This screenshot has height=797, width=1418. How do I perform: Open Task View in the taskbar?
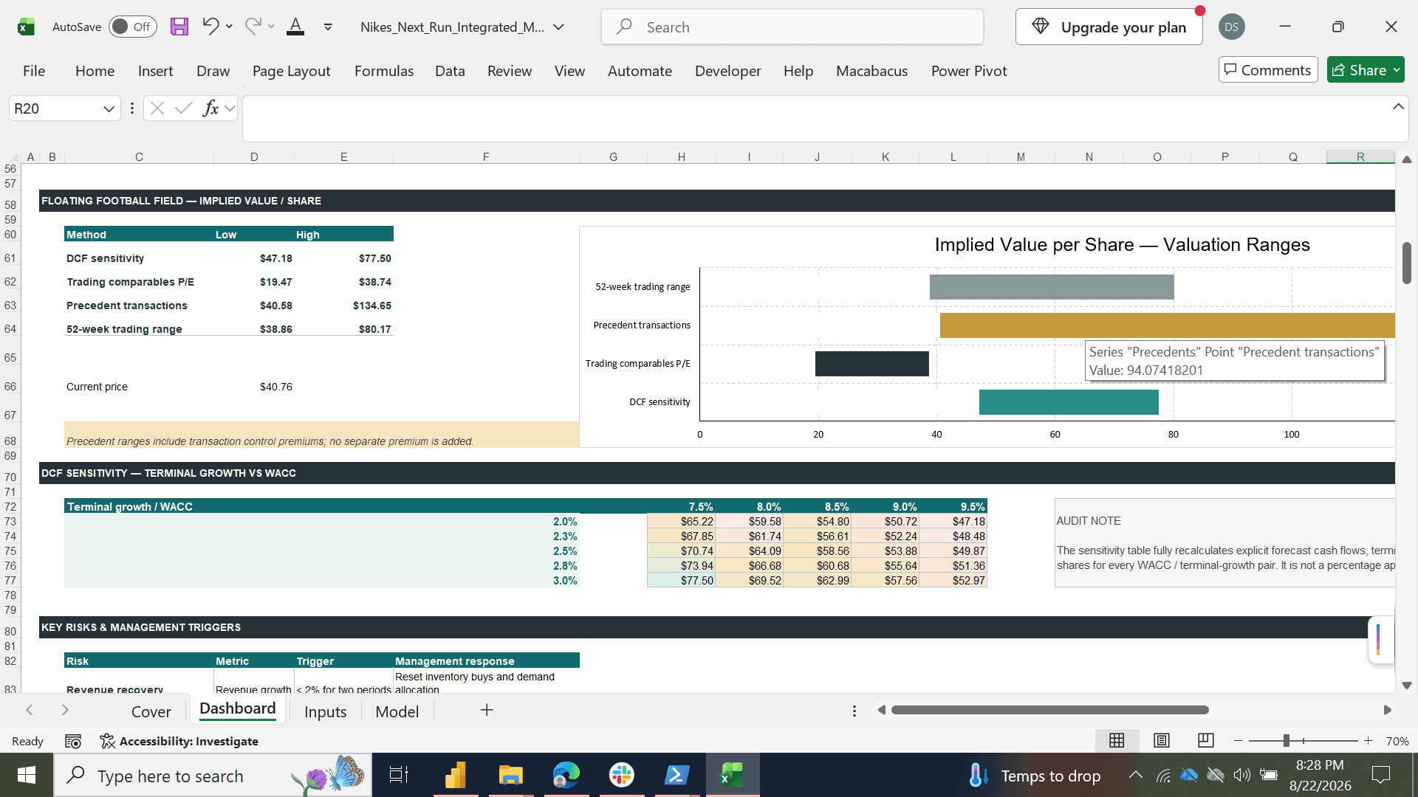pos(399,775)
